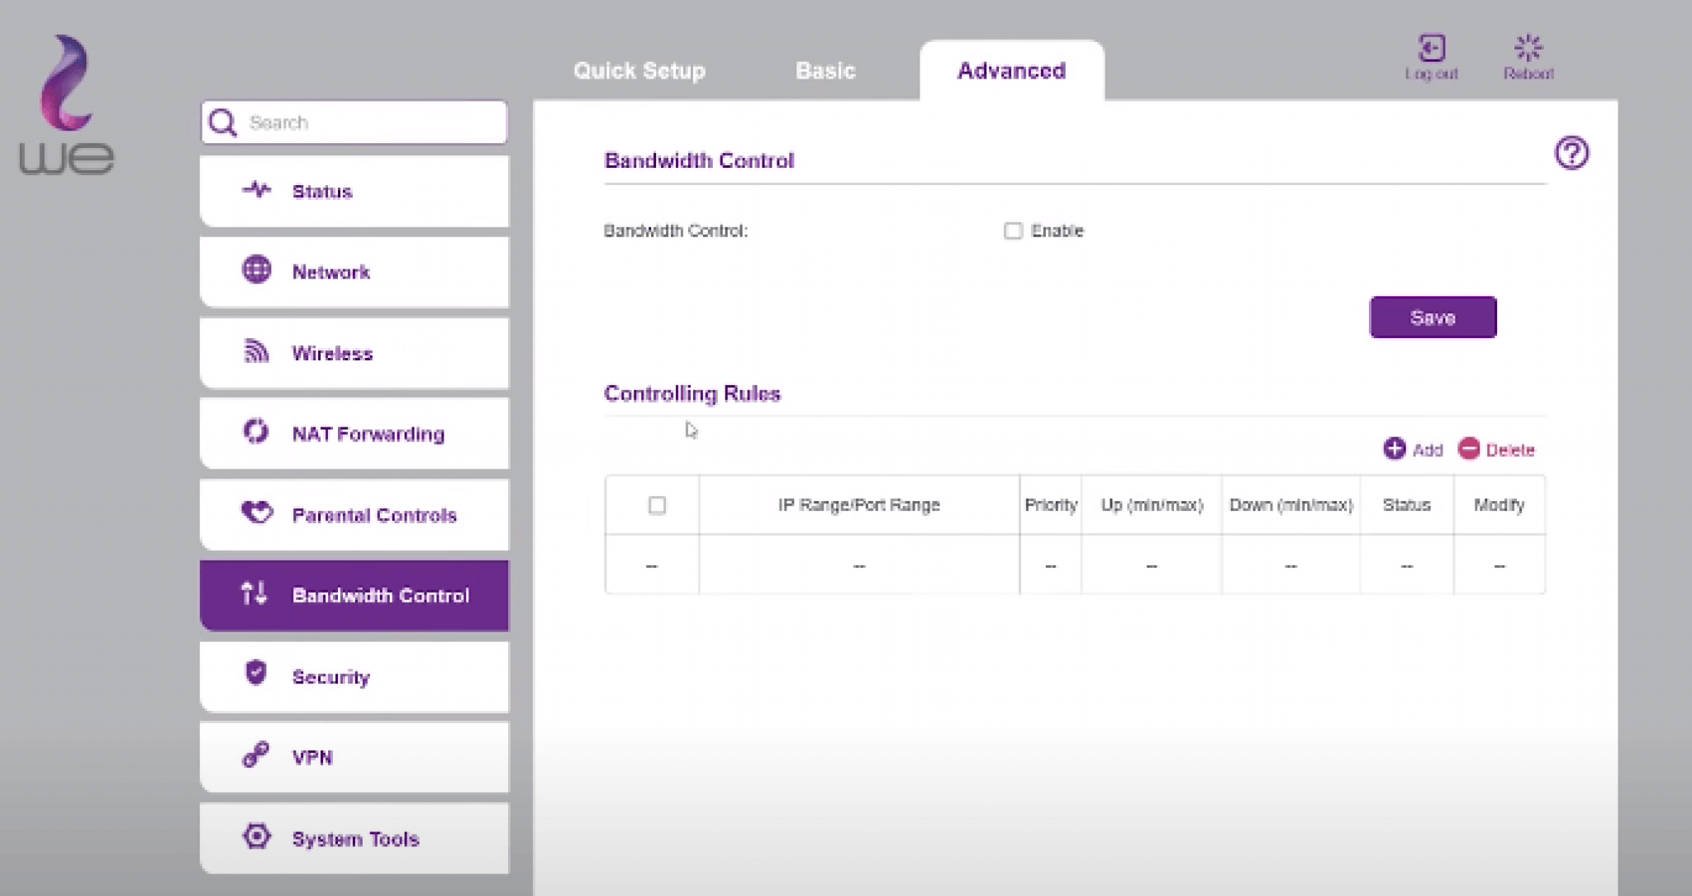Open the Wireless menu section
The image size is (1692, 896).
pyautogui.click(x=354, y=354)
